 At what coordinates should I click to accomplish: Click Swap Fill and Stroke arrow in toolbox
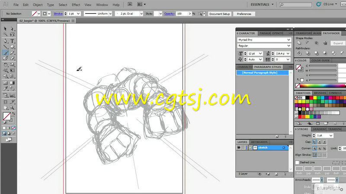click(x=13, y=114)
